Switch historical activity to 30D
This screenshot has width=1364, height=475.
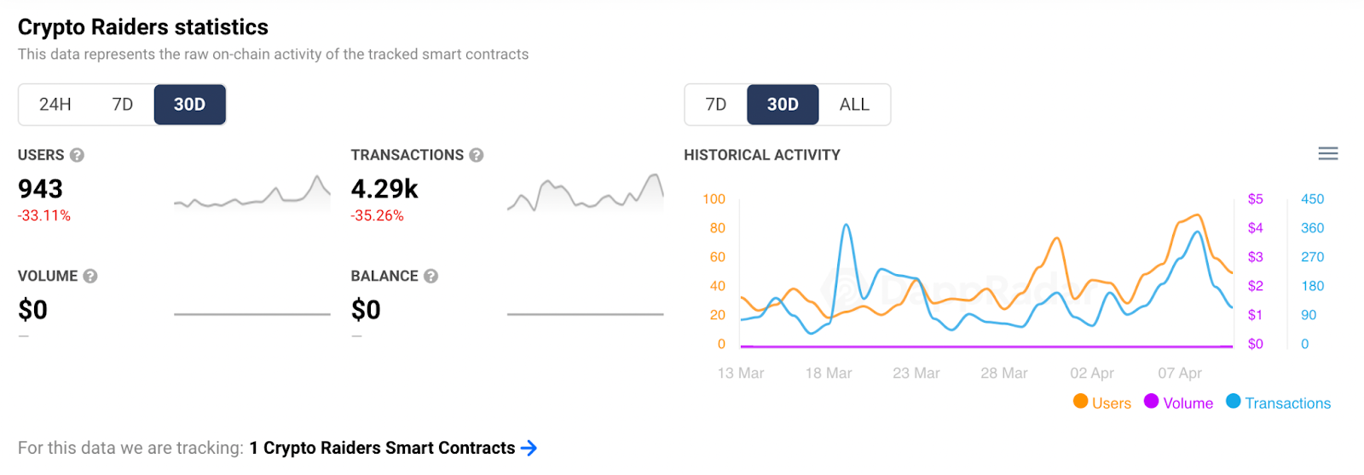pos(783,105)
